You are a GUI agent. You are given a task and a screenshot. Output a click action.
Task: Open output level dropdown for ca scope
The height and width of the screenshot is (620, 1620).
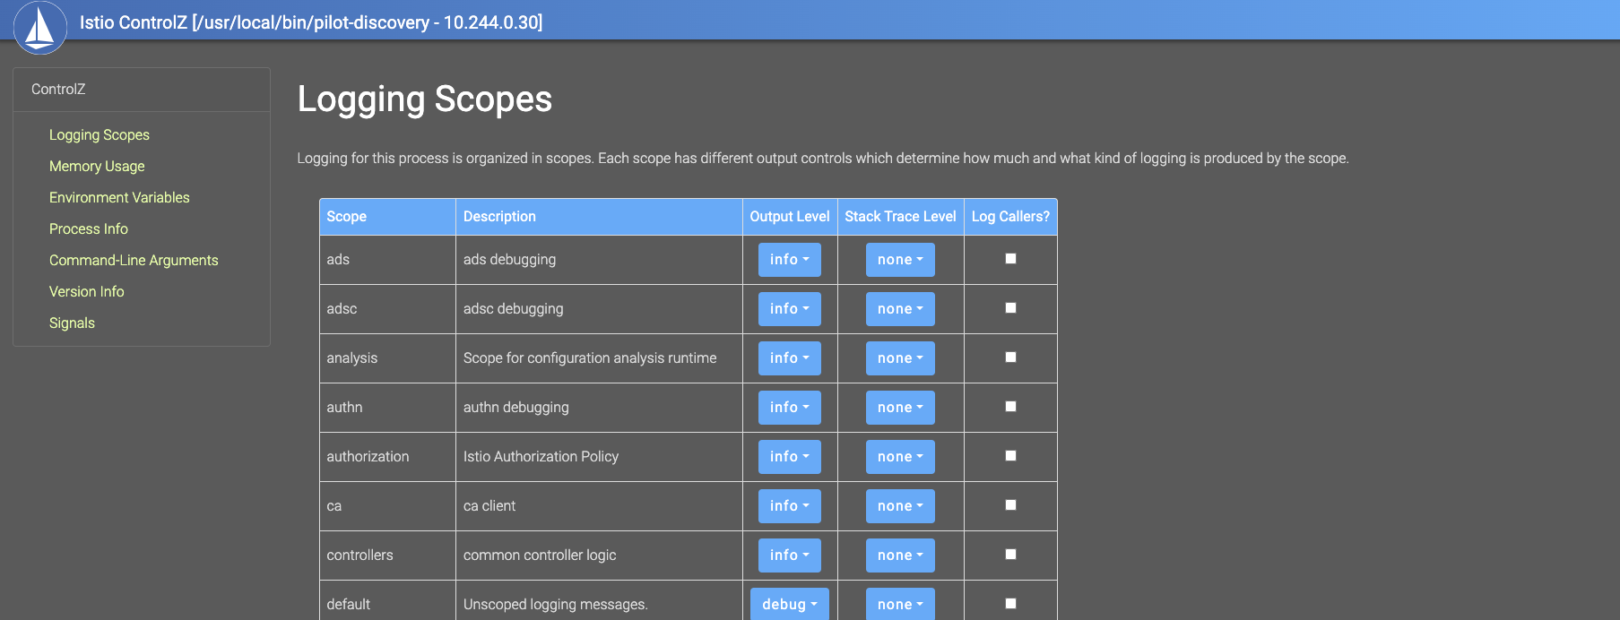(x=790, y=506)
